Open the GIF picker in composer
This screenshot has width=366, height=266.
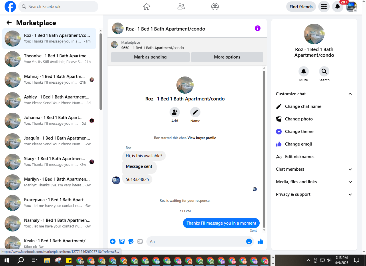coord(140,241)
